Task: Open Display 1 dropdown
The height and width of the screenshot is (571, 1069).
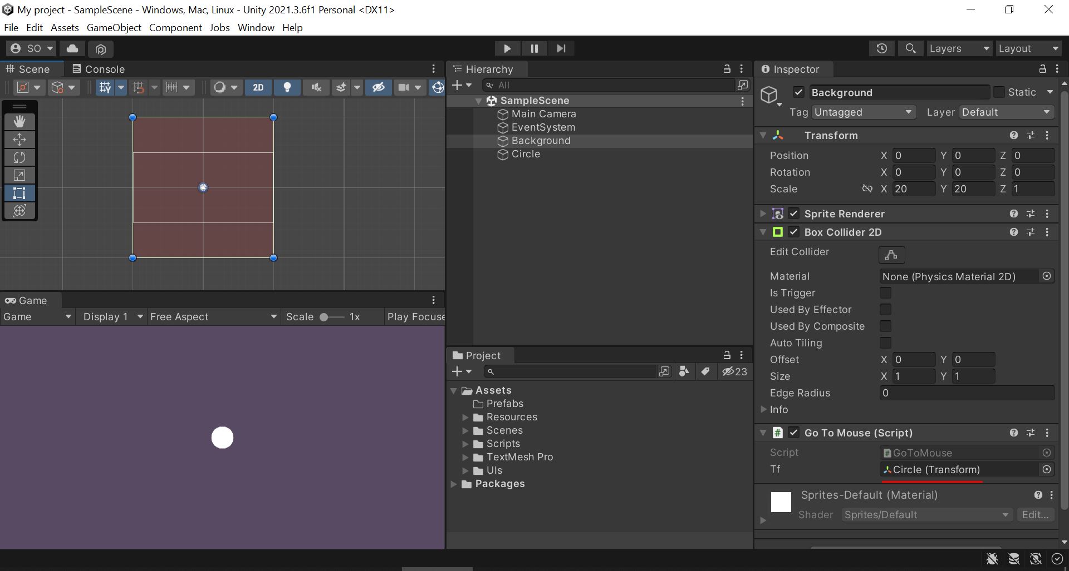Action: (113, 316)
